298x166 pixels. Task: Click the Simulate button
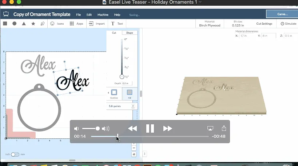[289, 24]
